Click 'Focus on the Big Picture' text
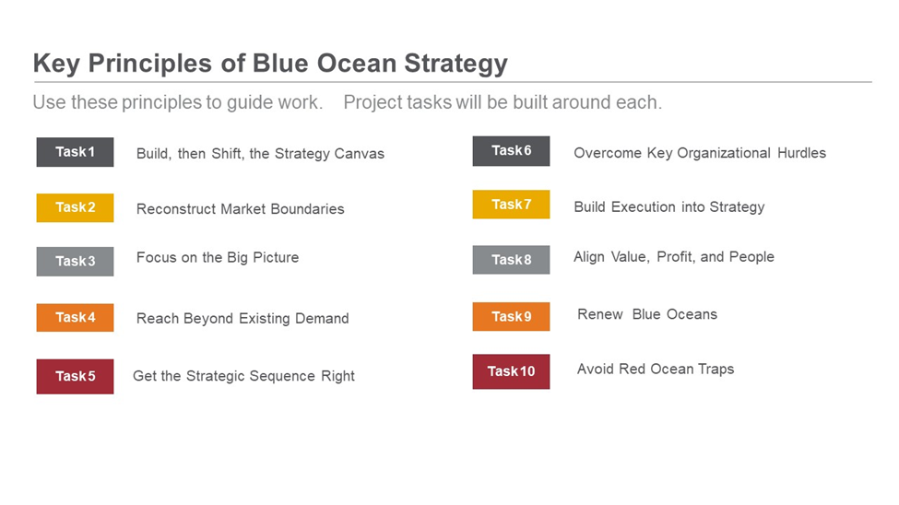Image resolution: width=899 pixels, height=505 pixels. point(218,258)
